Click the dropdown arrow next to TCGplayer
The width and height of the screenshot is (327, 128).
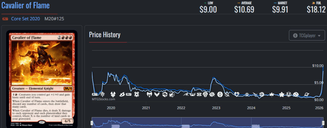pyautogui.click(x=319, y=36)
